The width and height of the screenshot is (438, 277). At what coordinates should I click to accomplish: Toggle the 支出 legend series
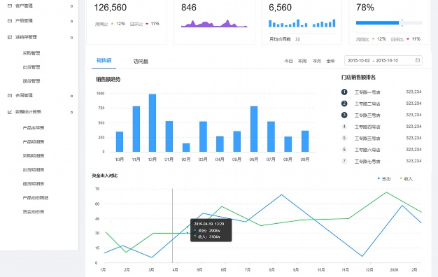384,178
